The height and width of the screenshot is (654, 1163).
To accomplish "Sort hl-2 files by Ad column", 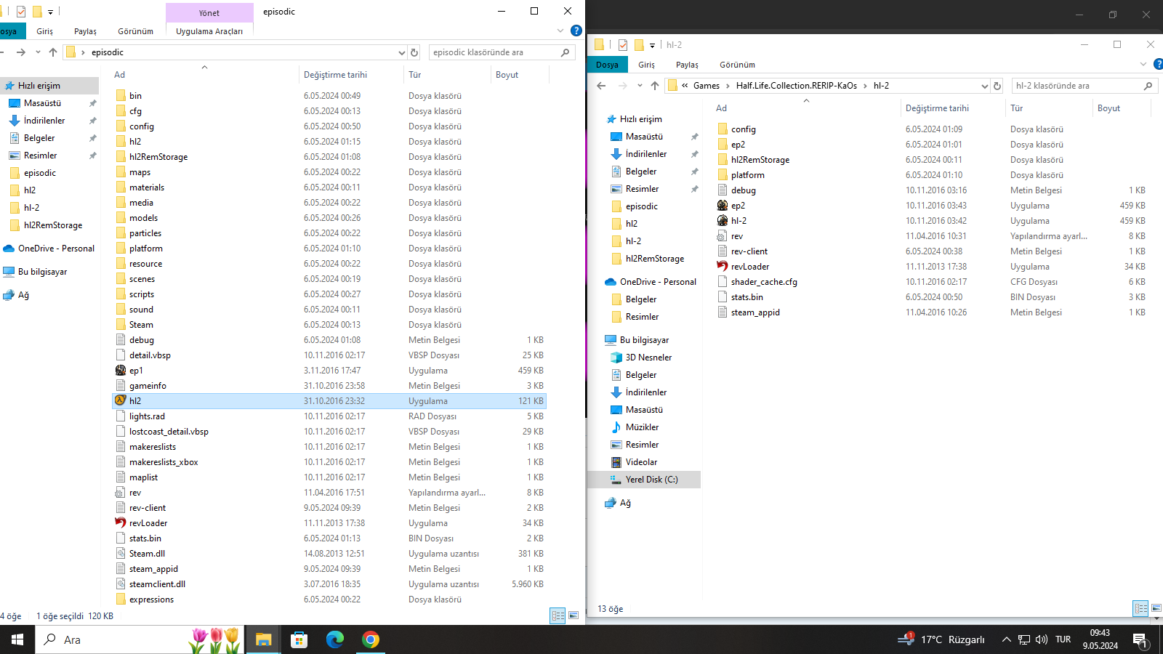I will [805, 108].
